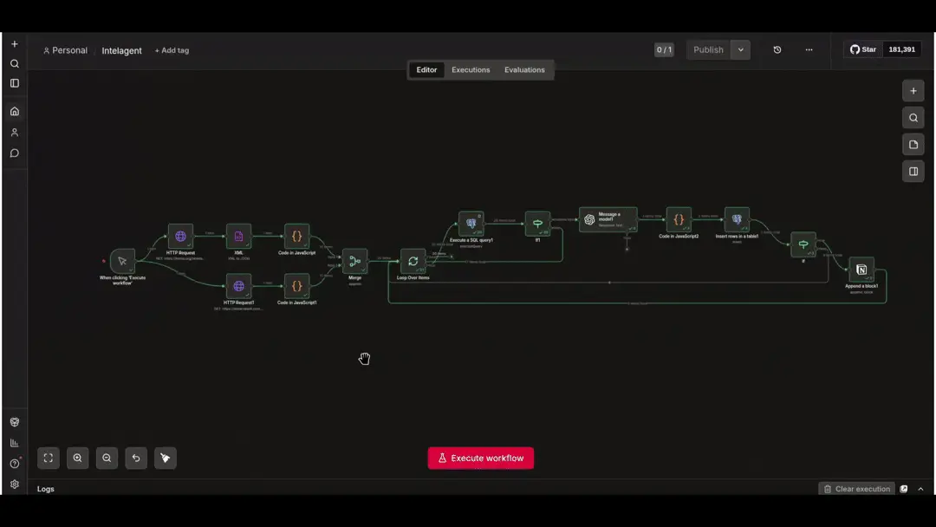The image size is (936, 527).
Task: Select the If1 node
Action: [x=538, y=224]
